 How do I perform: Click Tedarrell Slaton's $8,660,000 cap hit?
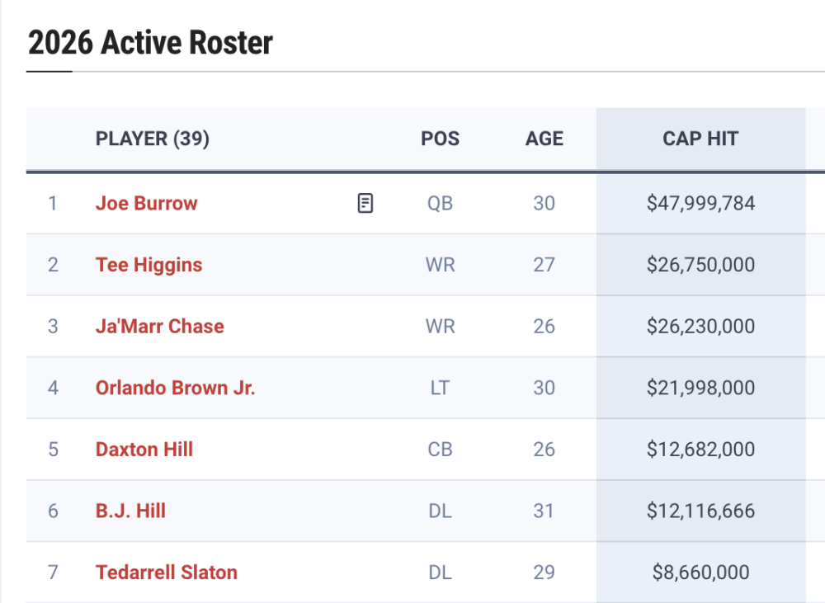700,572
